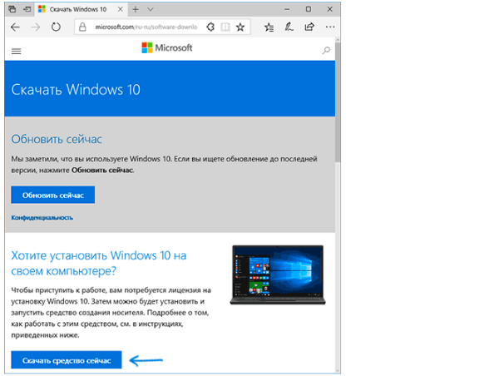499x376 pixels.
Task: Add page to favorites star icon
Action: tap(240, 27)
